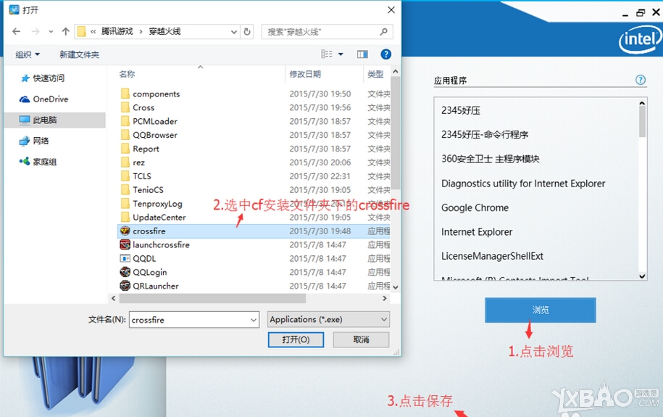This screenshot has width=663, height=417.
Task: Open view options dropdown arrow
Action: (x=341, y=54)
